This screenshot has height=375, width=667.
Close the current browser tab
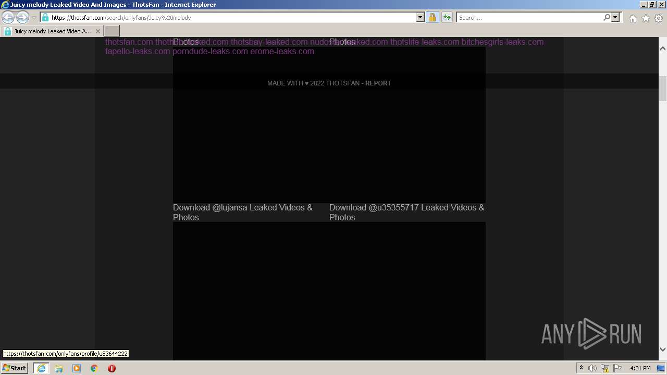97,31
